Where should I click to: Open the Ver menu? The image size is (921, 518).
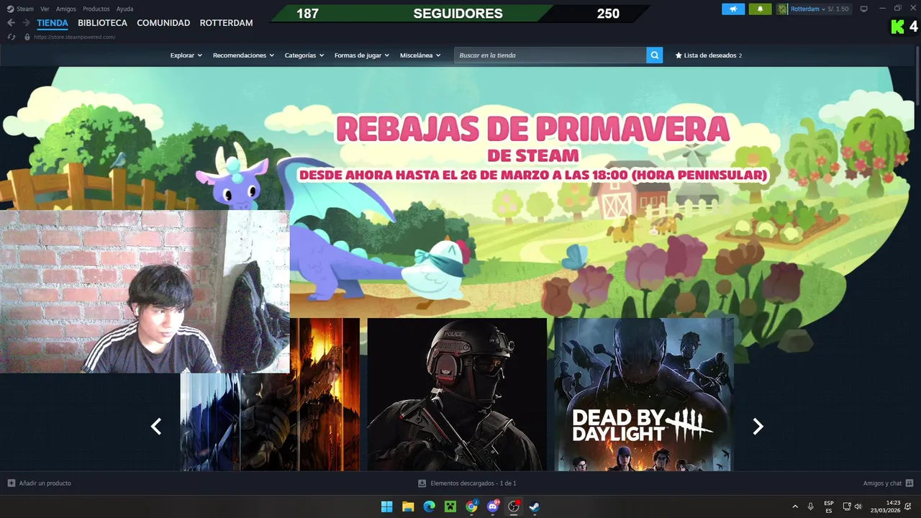pyautogui.click(x=45, y=9)
